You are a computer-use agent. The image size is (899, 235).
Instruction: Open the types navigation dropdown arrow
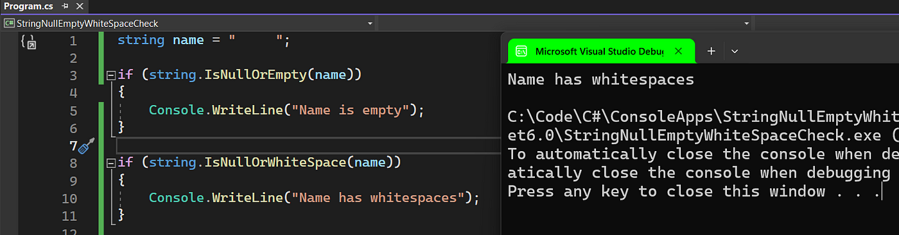[x=747, y=23]
